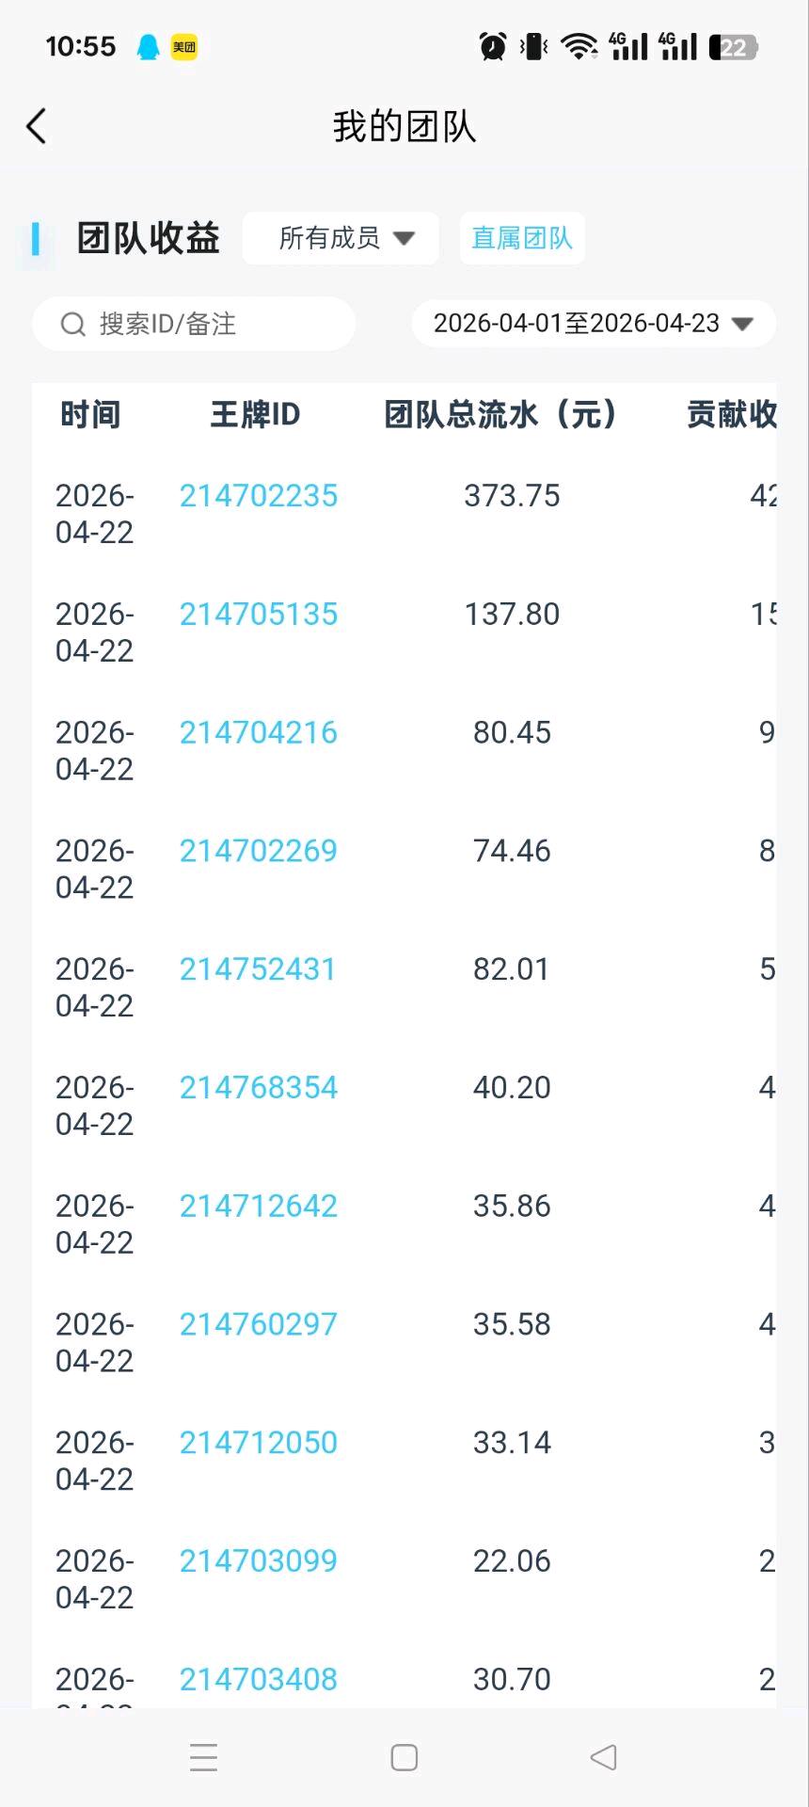This screenshot has width=809, height=1807.
Task: Tap the back arrow icon
Action: (37, 126)
